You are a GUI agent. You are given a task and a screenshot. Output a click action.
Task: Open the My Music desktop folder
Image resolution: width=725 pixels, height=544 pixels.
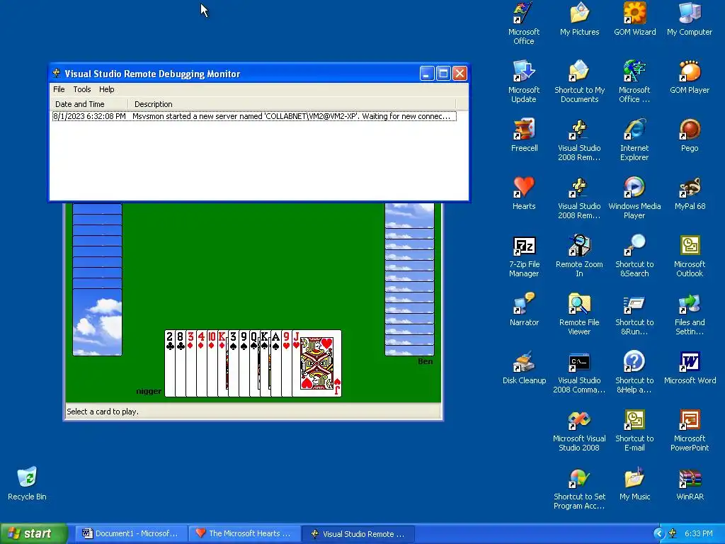635,484
